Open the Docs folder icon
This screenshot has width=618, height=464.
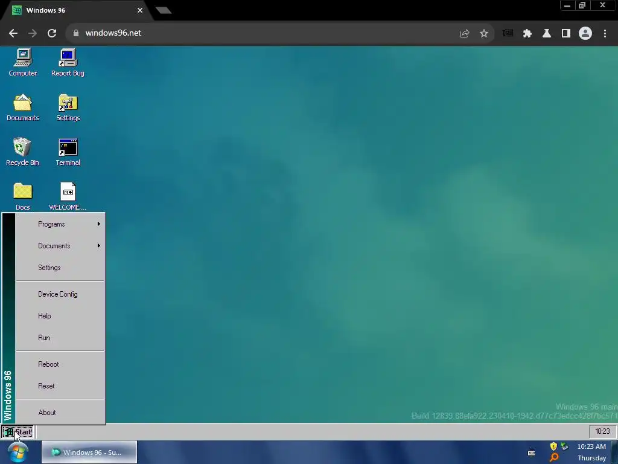(x=23, y=196)
